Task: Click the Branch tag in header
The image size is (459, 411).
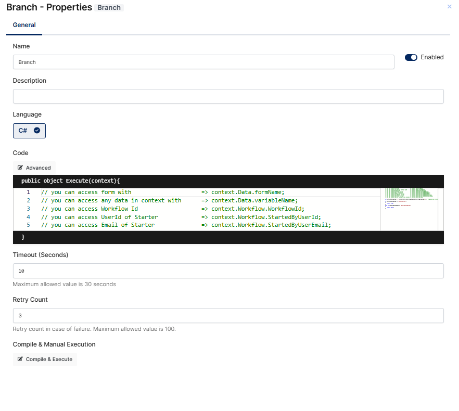Action: [x=109, y=8]
